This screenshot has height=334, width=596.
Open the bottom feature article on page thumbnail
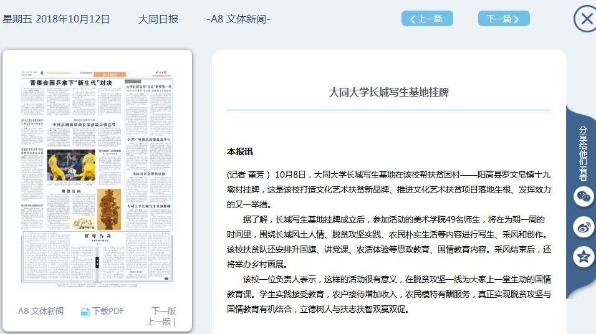97,257
